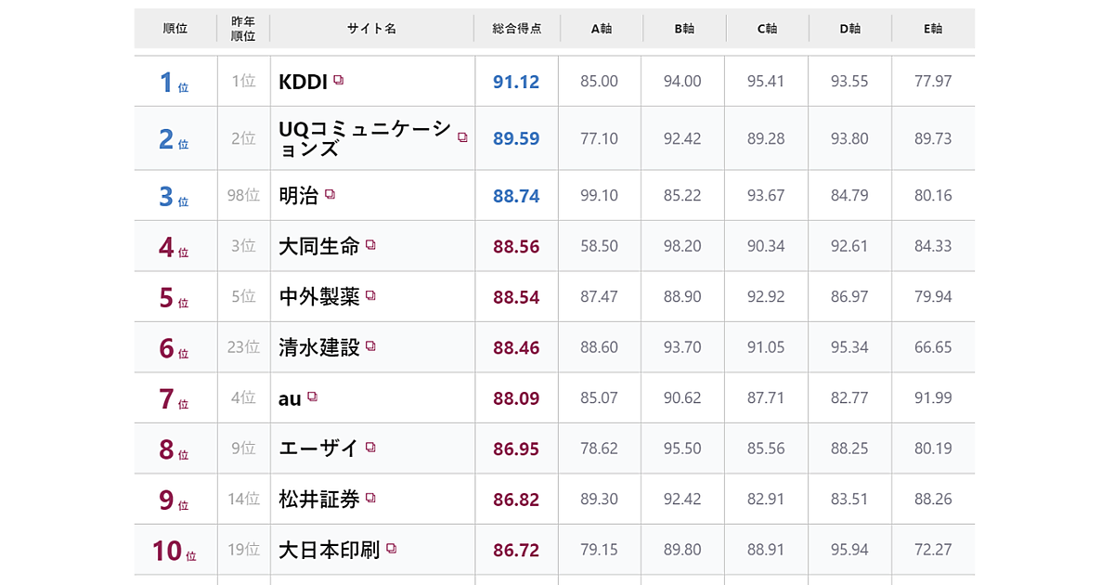Click the E軸 column header

coord(933,29)
